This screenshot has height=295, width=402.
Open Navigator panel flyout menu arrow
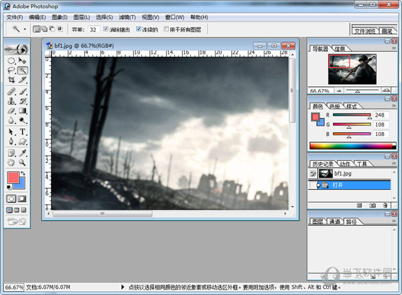[394, 48]
